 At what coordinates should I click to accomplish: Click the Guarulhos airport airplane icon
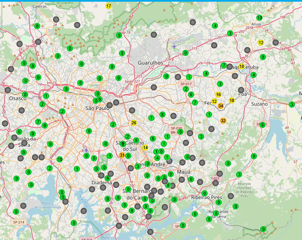point(174,46)
